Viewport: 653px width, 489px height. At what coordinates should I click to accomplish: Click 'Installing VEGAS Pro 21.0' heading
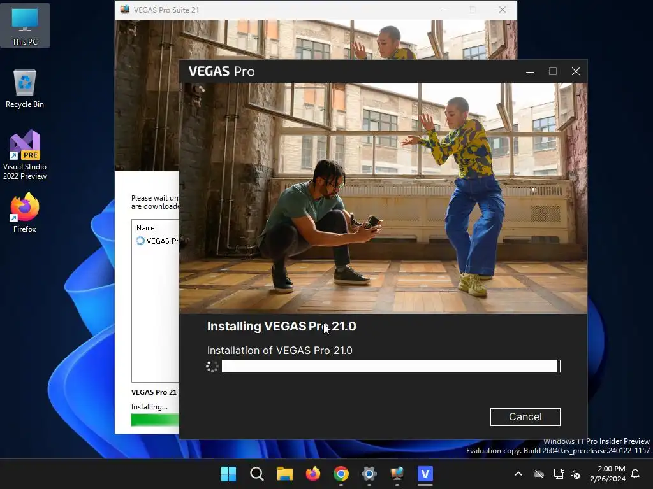click(281, 327)
